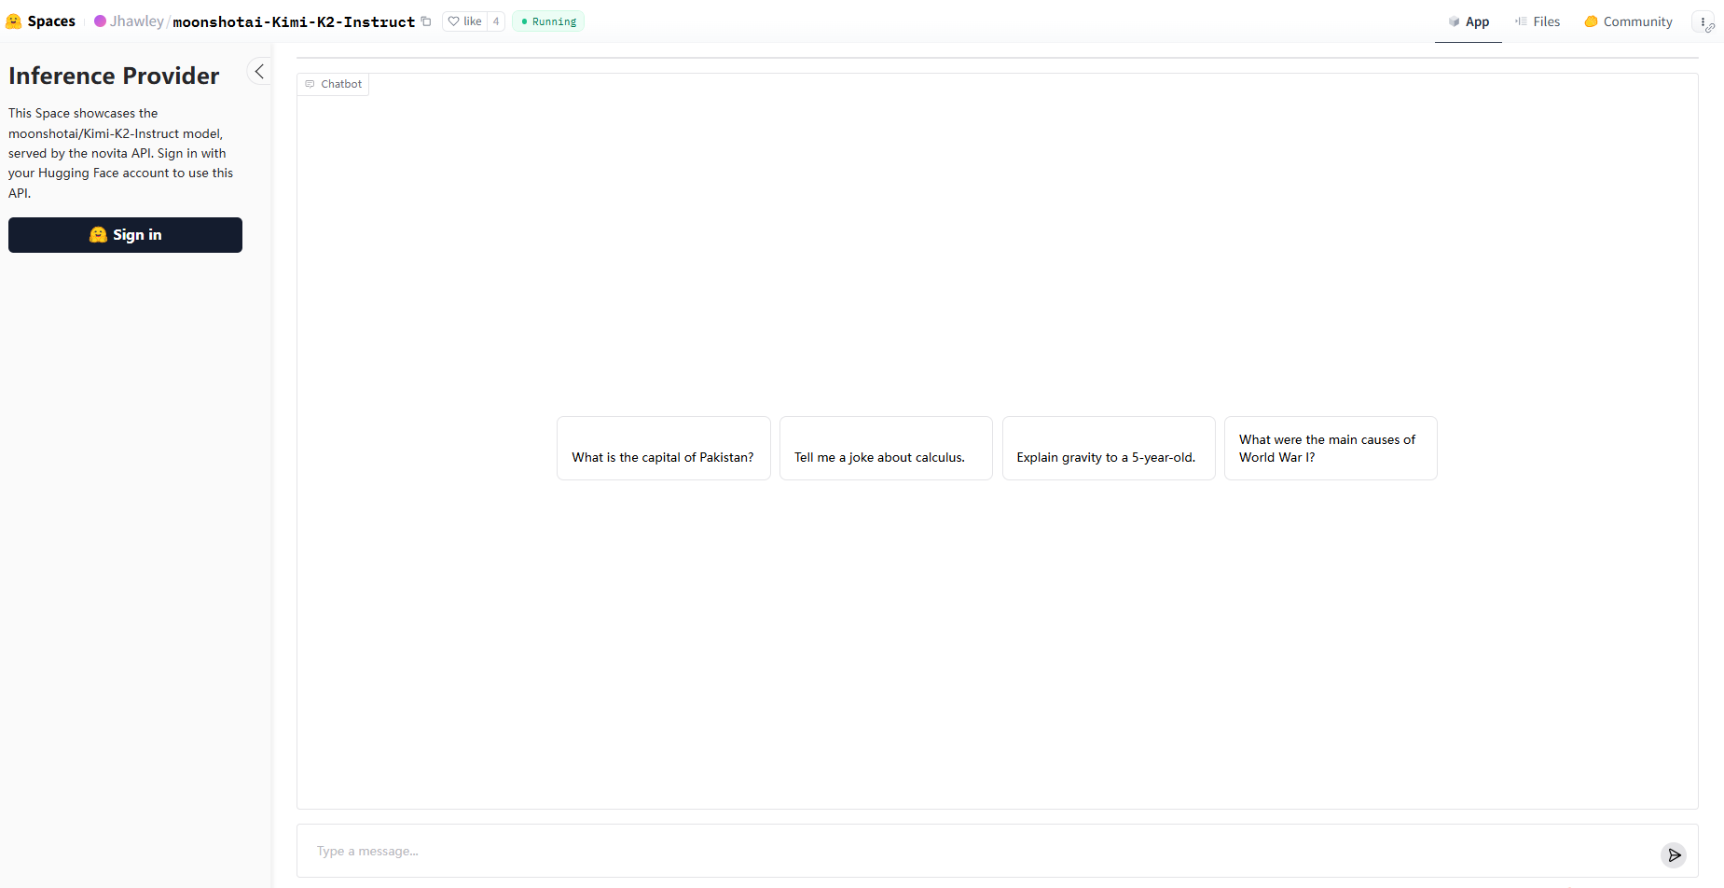Image resolution: width=1724 pixels, height=888 pixels.
Task: Copy the space name with copy icon
Action: [426, 21]
